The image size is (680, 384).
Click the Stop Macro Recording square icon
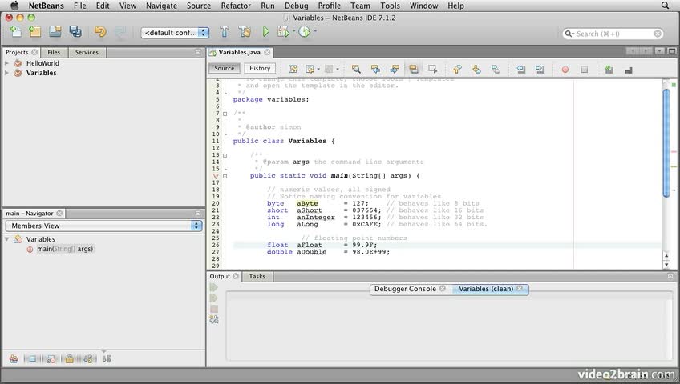click(584, 69)
